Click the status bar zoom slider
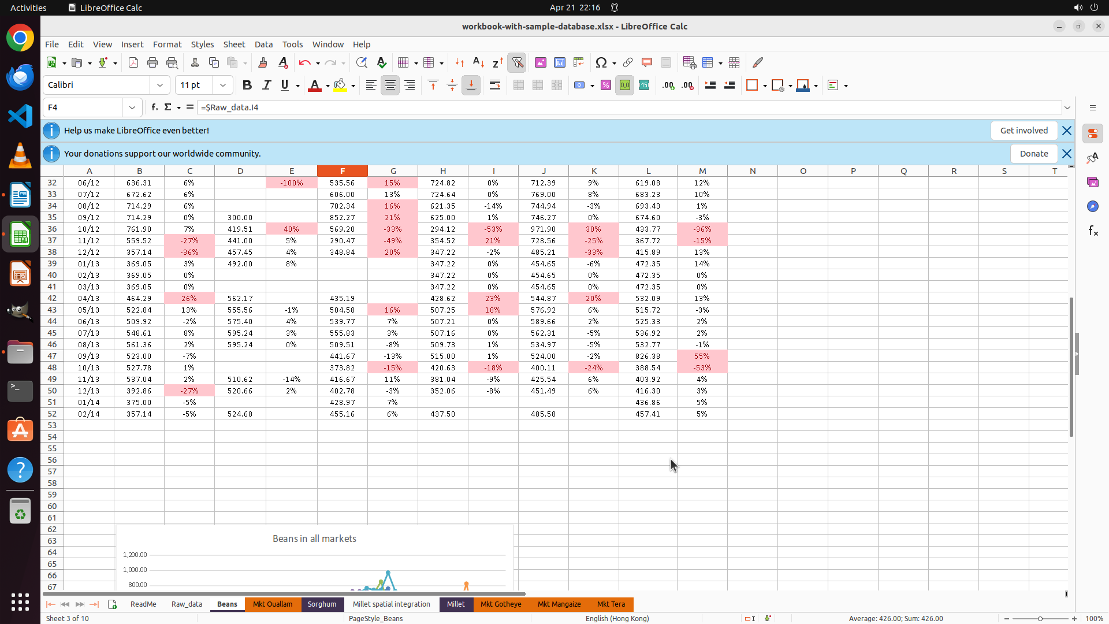The height and width of the screenshot is (624, 1109). pyautogui.click(x=1040, y=619)
